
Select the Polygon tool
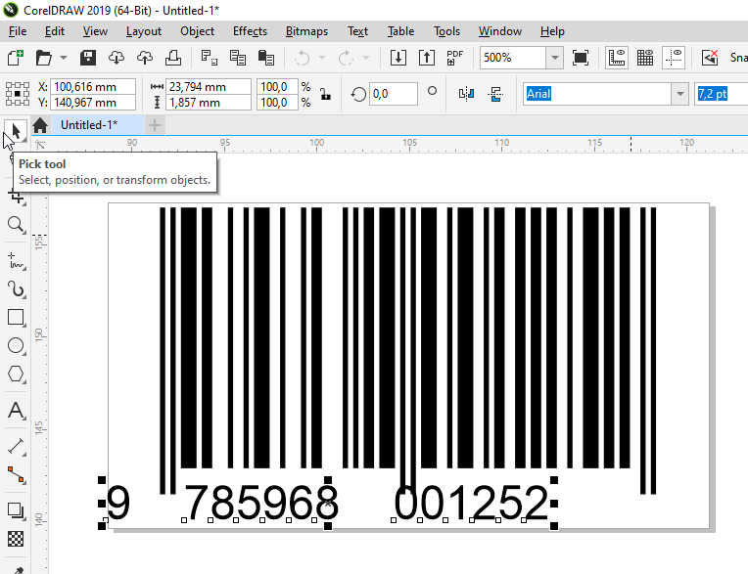16,374
